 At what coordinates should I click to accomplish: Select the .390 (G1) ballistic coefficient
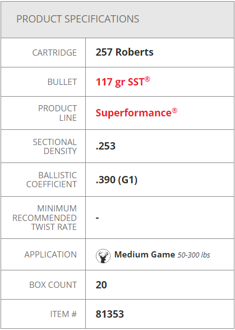pyautogui.click(x=117, y=180)
